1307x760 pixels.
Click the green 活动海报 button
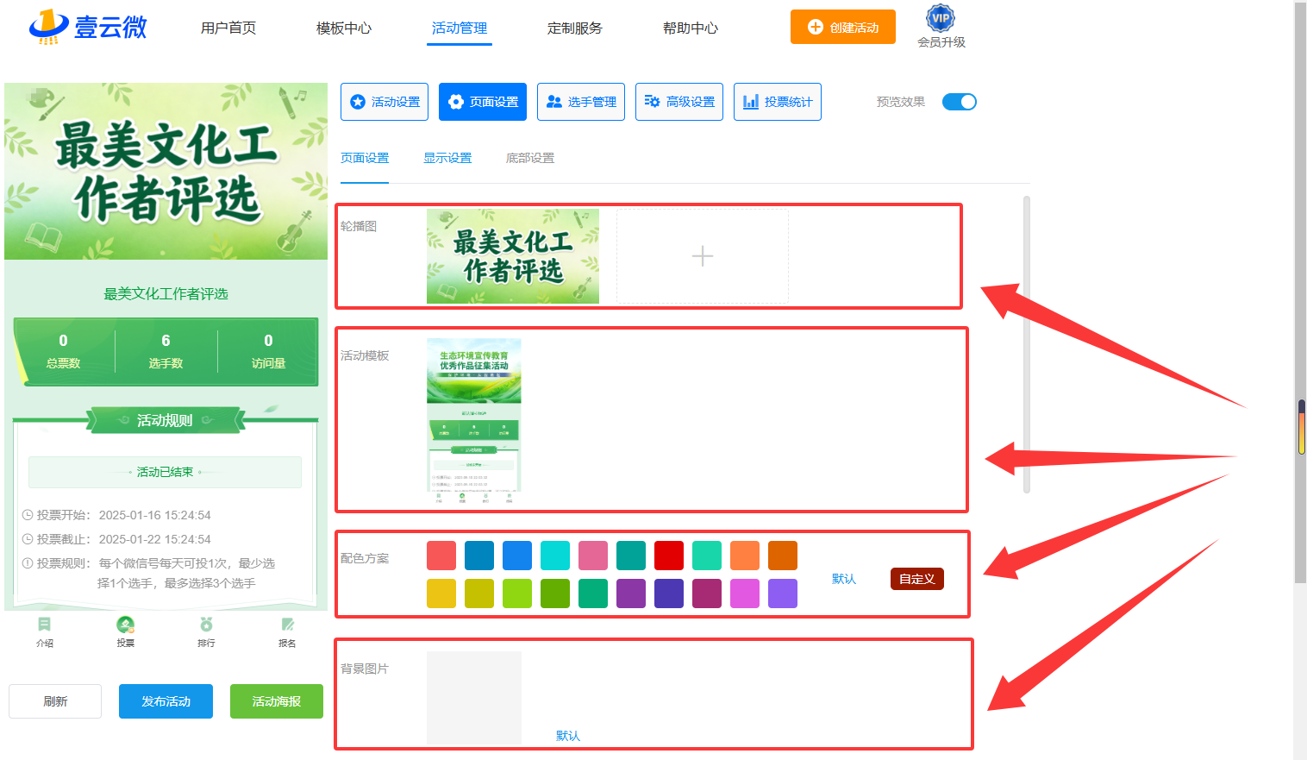tap(277, 701)
